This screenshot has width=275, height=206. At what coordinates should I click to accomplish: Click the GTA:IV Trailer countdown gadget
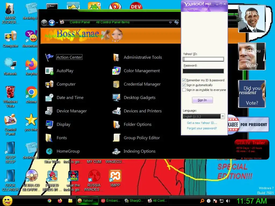point(251,149)
